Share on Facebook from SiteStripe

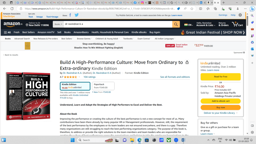click(70, 15)
